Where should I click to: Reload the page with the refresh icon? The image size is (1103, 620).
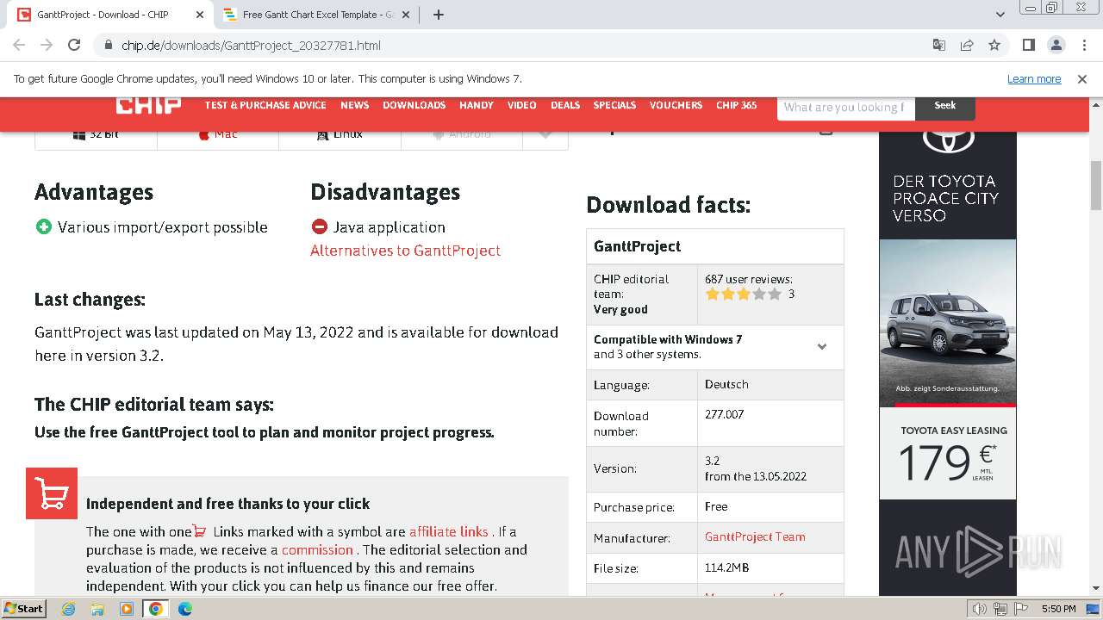74,45
